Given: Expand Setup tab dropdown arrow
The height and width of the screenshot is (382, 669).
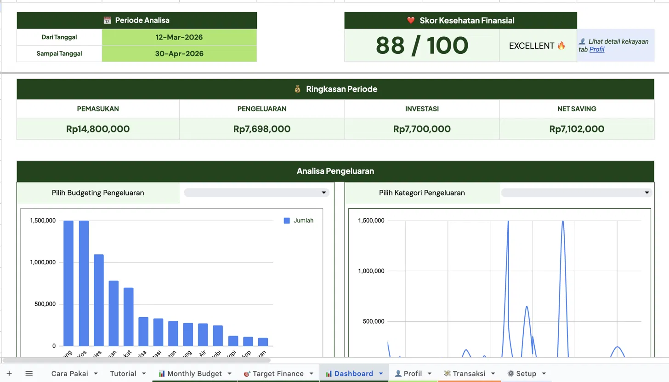Looking at the screenshot, I should coord(544,374).
